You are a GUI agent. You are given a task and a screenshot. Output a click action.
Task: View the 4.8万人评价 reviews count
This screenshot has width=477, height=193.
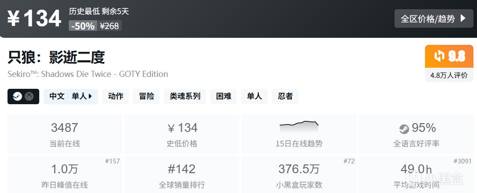point(449,75)
